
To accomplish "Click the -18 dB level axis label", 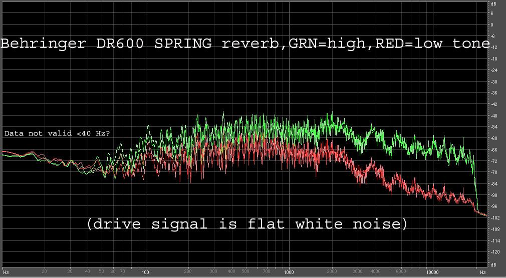I will tap(494, 59).
